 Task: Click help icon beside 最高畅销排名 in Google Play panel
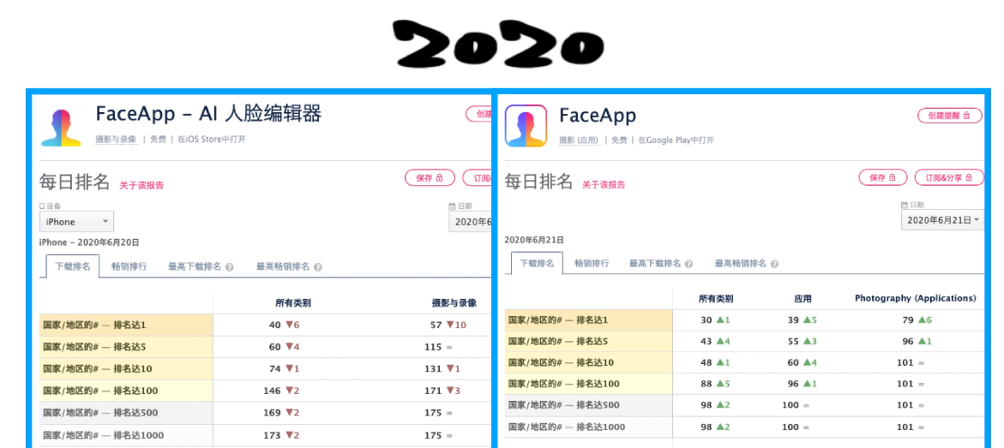coord(775,264)
